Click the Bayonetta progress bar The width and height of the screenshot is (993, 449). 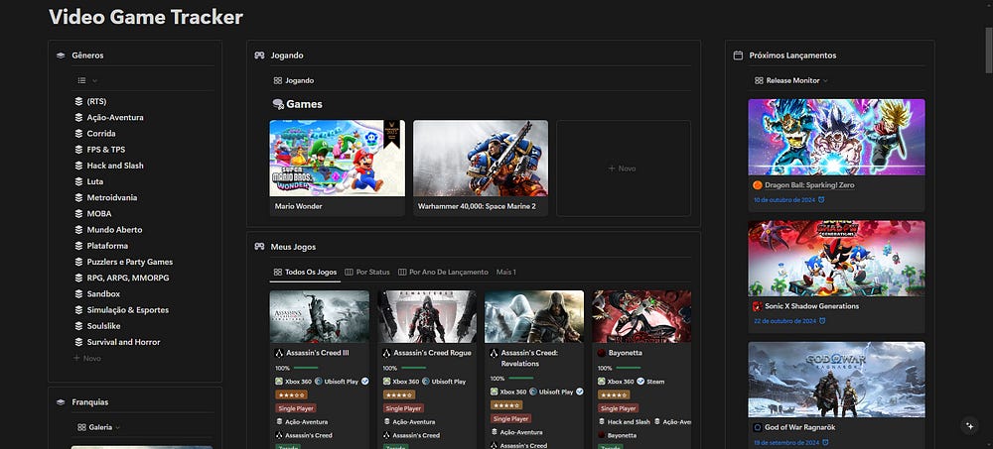(629, 368)
